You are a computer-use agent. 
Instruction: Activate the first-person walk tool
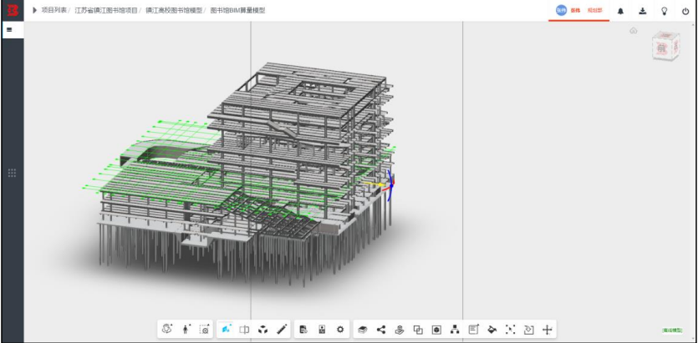point(186,329)
